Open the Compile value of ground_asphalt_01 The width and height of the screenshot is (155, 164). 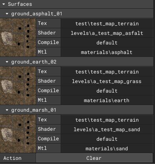[107, 42]
